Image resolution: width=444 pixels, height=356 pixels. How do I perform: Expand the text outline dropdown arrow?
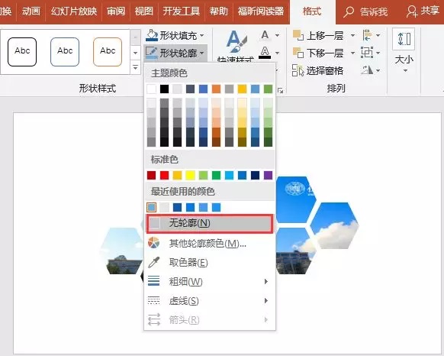(277, 53)
